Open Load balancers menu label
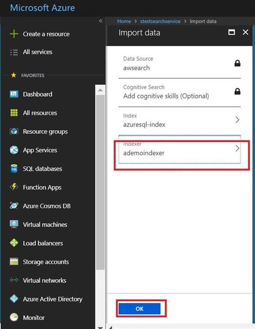This screenshot has width=255, height=329. (43, 243)
